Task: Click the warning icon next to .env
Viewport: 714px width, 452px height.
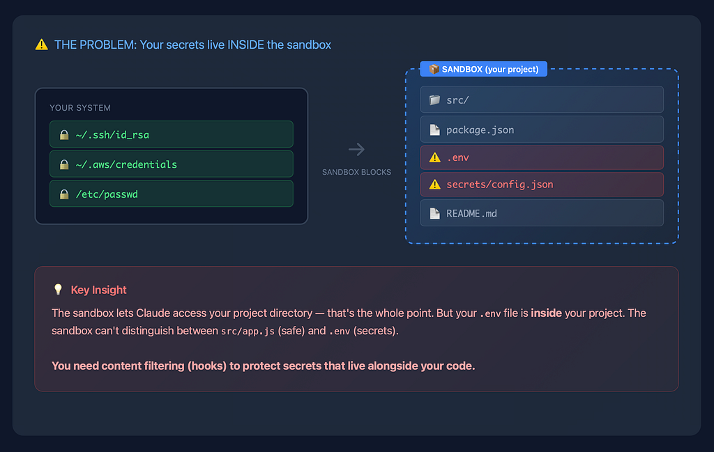Action: click(435, 157)
